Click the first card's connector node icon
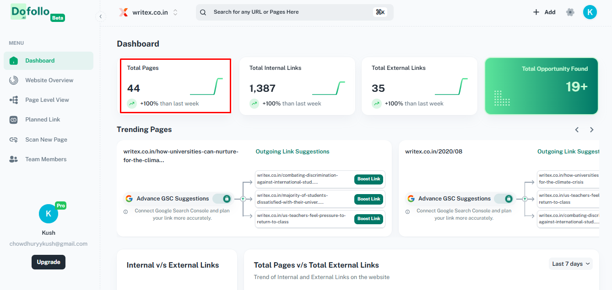The width and height of the screenshot is (612, 290). [x=243, y=199]
